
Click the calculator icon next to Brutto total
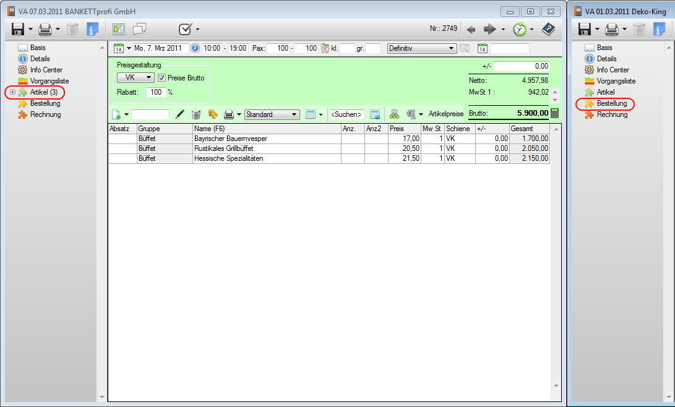(x=554, y=113)
